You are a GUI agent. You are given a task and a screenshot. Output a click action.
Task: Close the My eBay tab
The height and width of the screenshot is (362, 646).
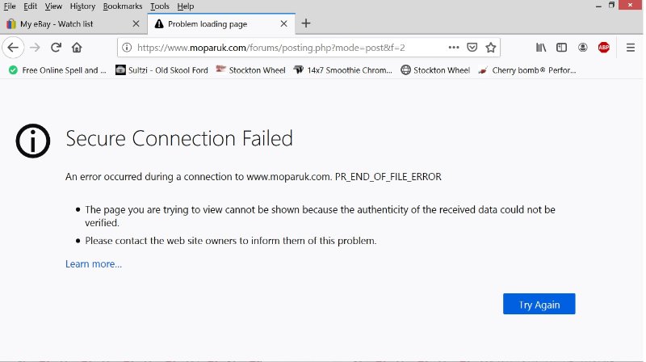[136, 23]
